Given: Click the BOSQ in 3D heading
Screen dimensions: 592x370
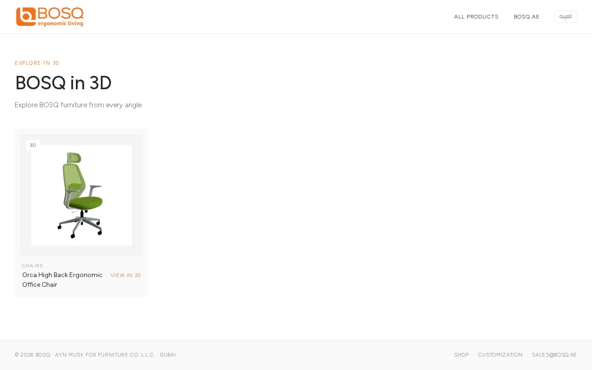Looking at the screenshot, I should point(63,83).
